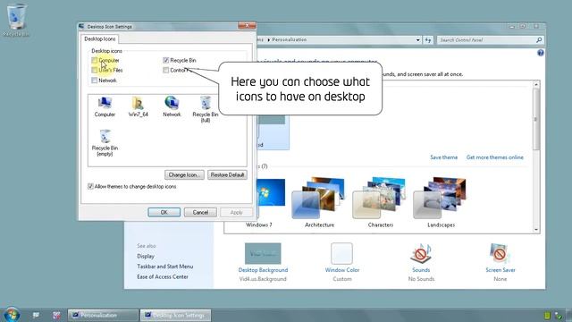
Task: Select the Recycle Bin (empty) icon
Action: tap(105, 143)
